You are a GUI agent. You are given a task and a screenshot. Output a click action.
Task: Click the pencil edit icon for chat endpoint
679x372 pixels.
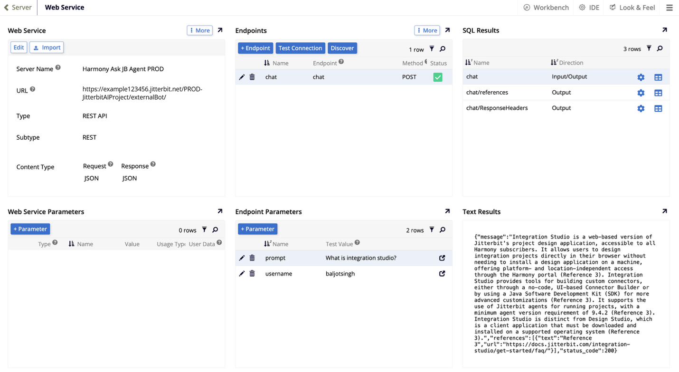pos(242,77)
